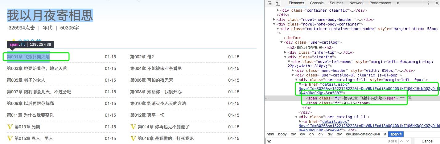Open chapter 第004章 不能被宋业亭看见
The width and height of the screenshot is (440, 144).
(156, 68)
